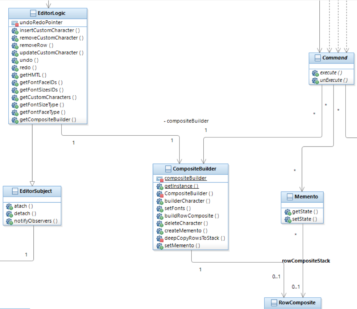Select the Command class name
The width and height of the screenshot is (357, 309).
(x=335, y=58)
